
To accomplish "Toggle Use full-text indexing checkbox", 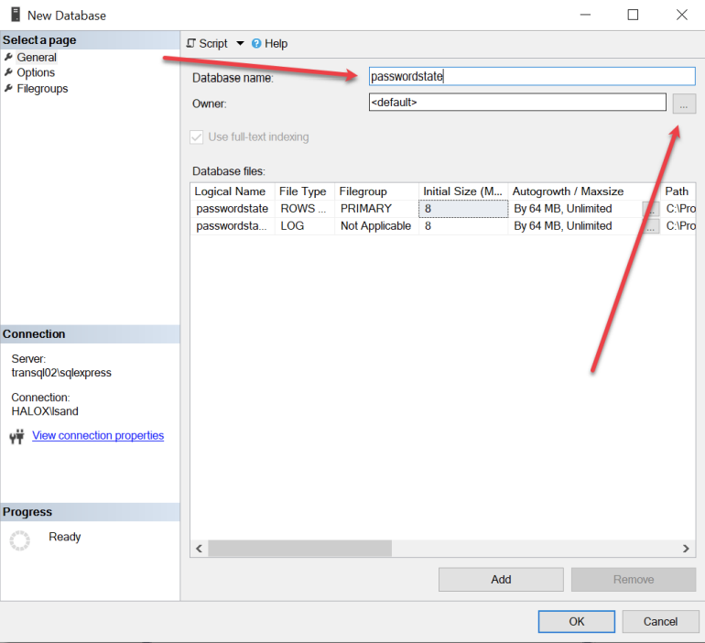I will 197,137.
